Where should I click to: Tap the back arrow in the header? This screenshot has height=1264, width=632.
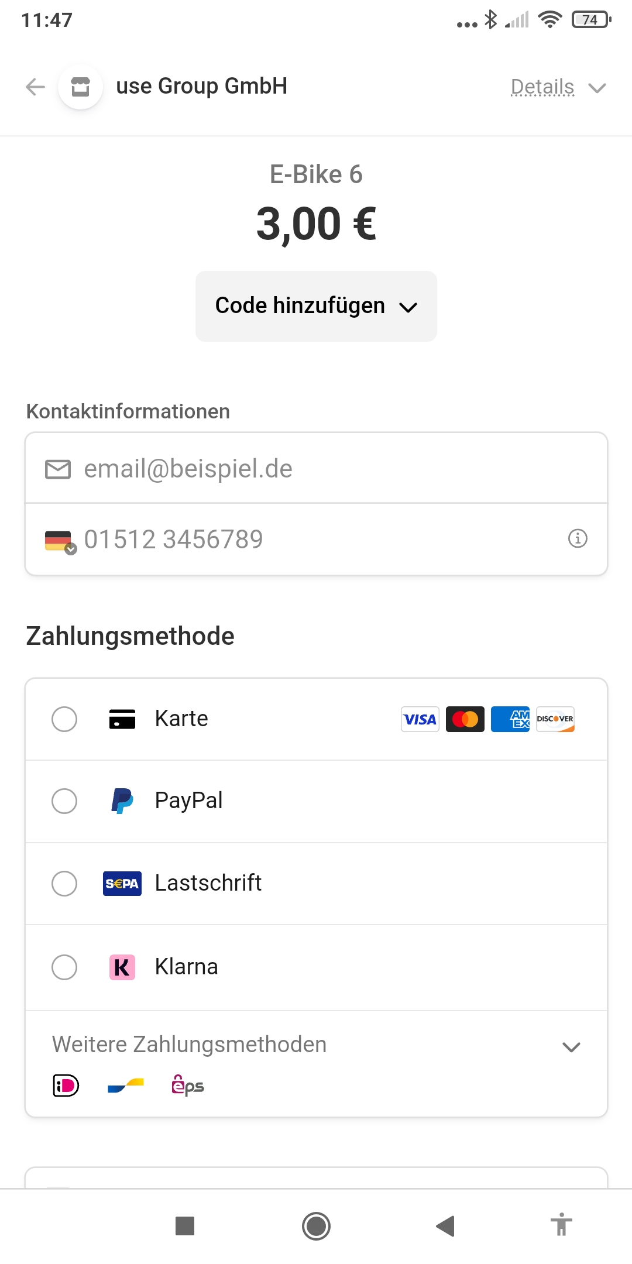[36, 87]
